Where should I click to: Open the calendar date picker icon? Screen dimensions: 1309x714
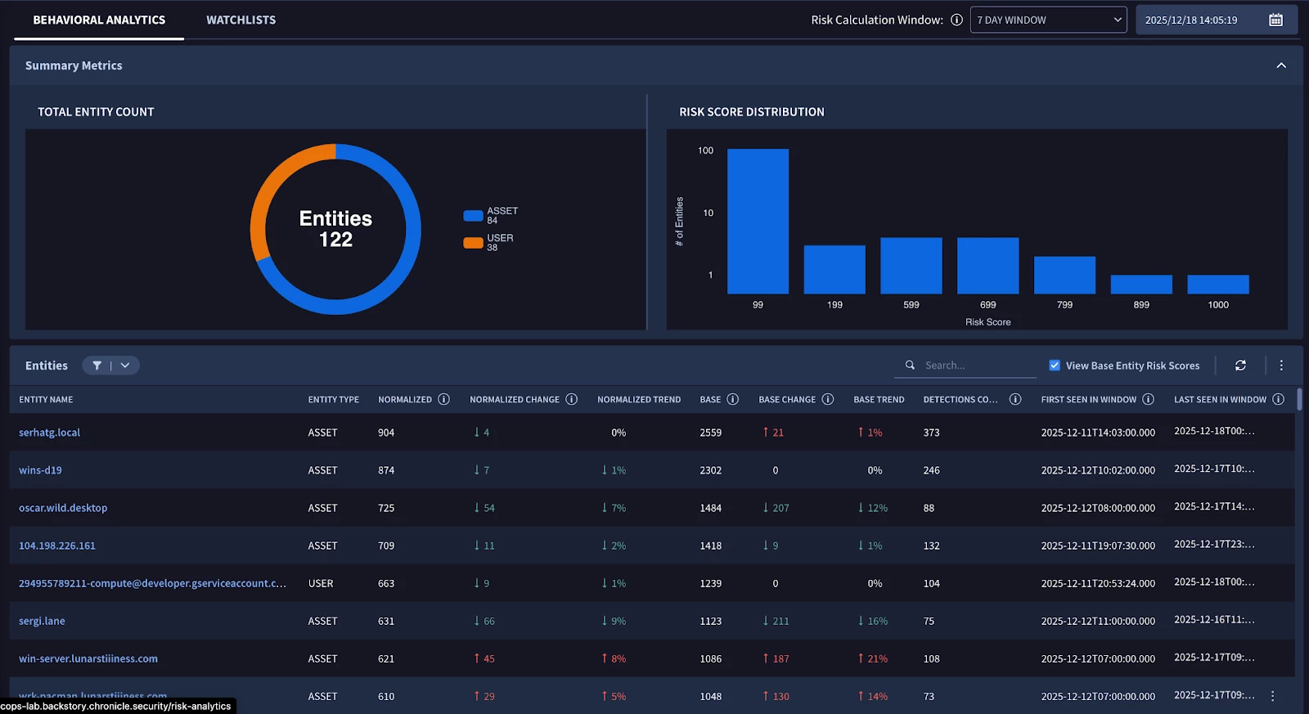[x=1275, y=20]
